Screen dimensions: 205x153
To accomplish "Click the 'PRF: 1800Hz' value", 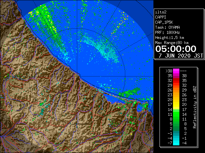I will (x=168, y=33).
